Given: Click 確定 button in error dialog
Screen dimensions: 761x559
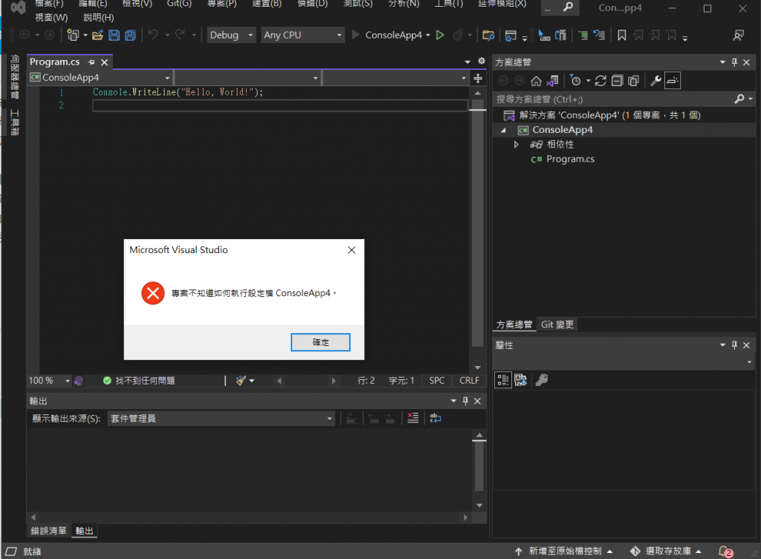Looking at the screenshot, I should click(x=320, y=342).
